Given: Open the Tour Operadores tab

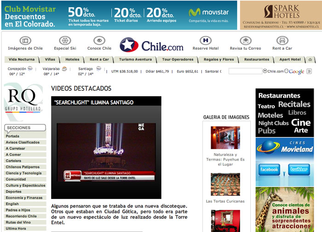Looking at the screenshot, I should click(178, 59).
